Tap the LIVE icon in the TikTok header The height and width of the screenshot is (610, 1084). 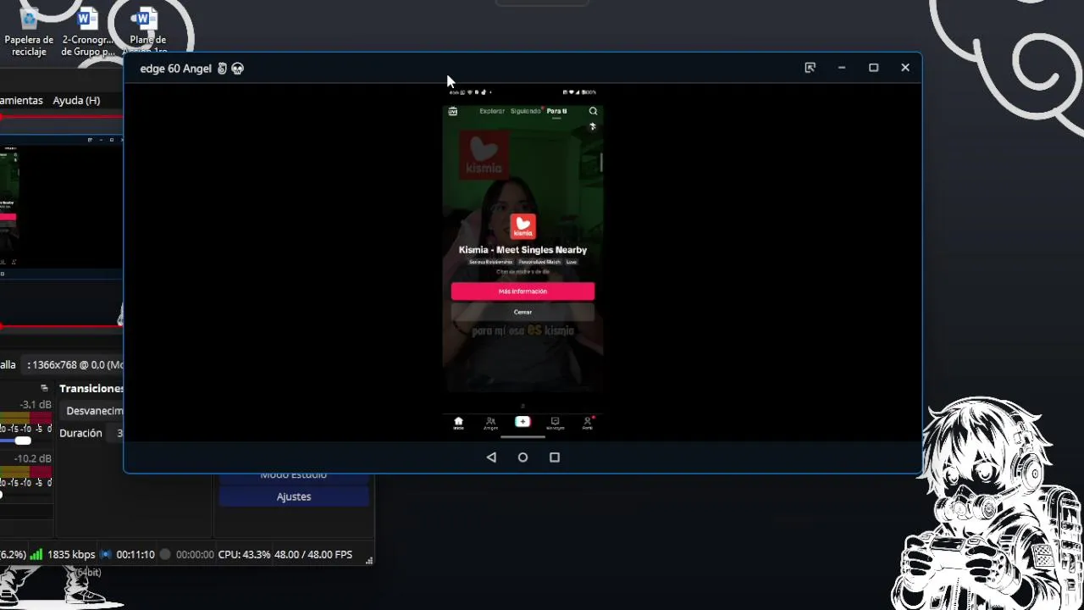click(x=453, y=111)
